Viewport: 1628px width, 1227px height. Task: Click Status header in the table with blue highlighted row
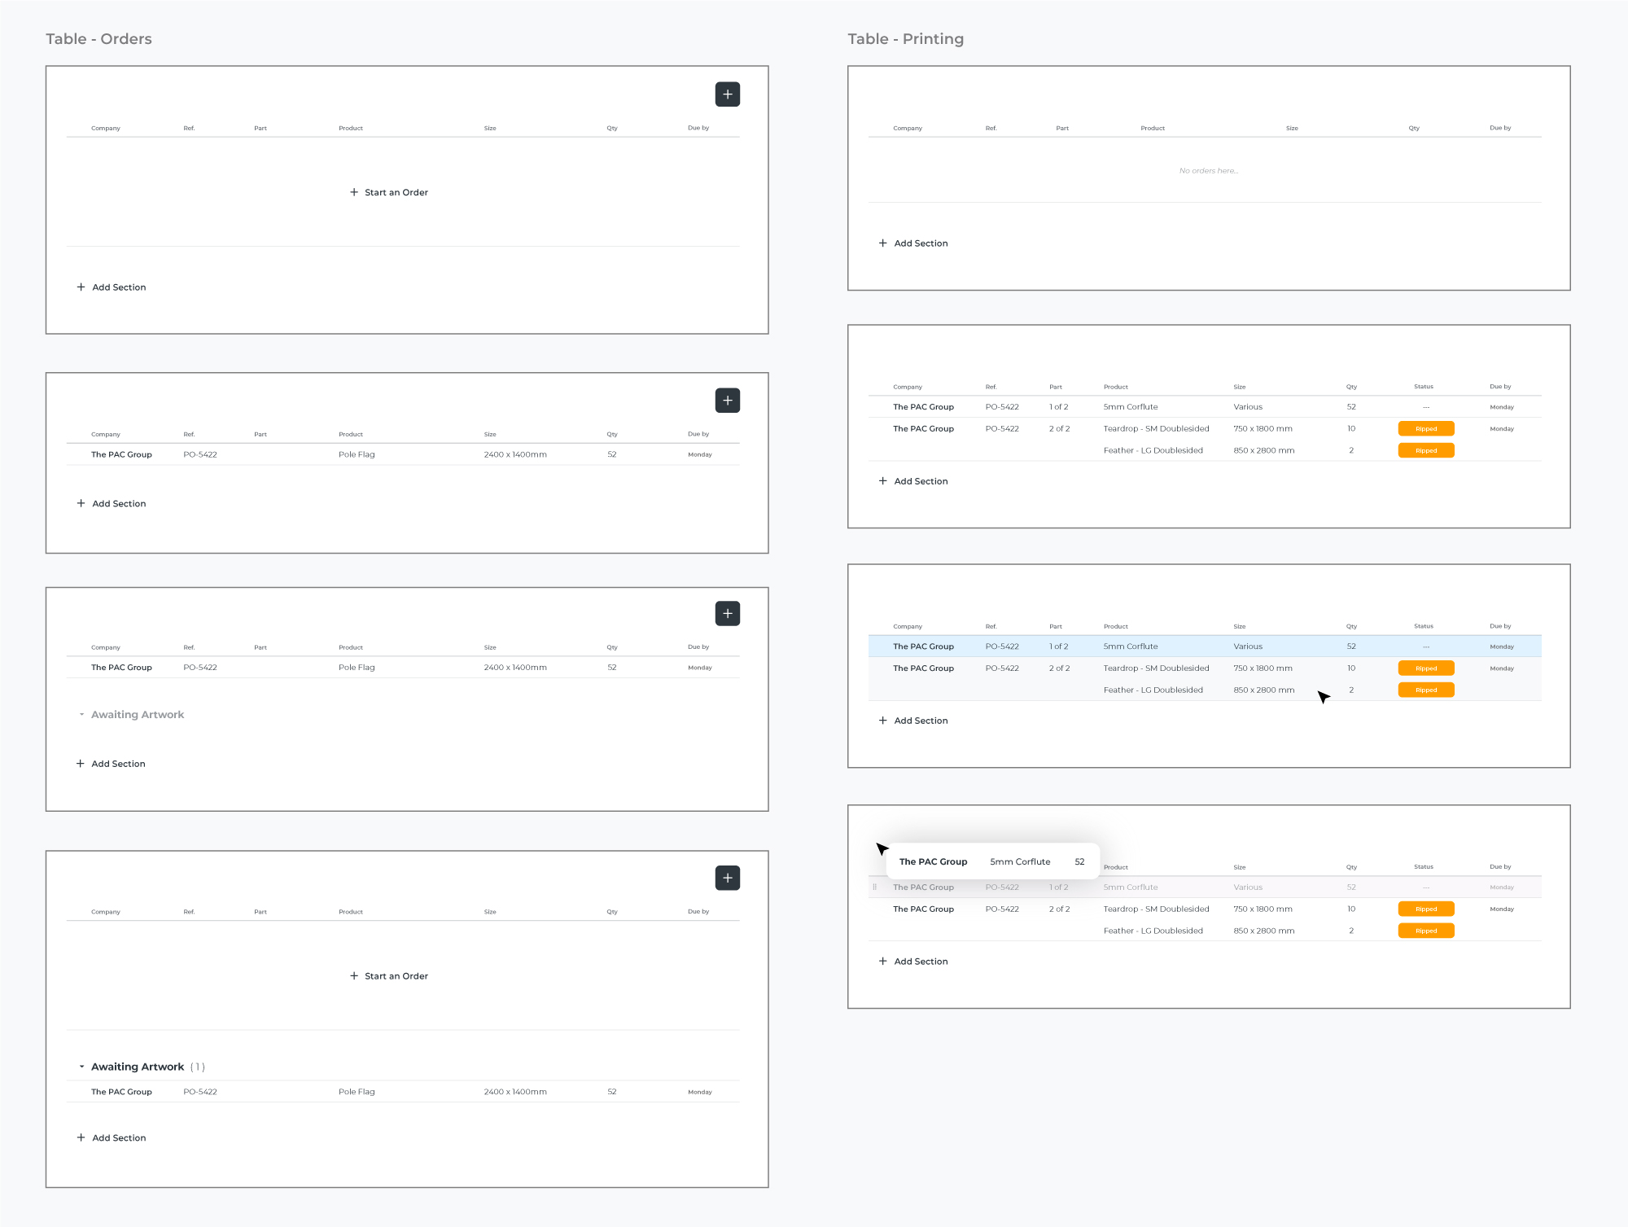[1423, 626]
